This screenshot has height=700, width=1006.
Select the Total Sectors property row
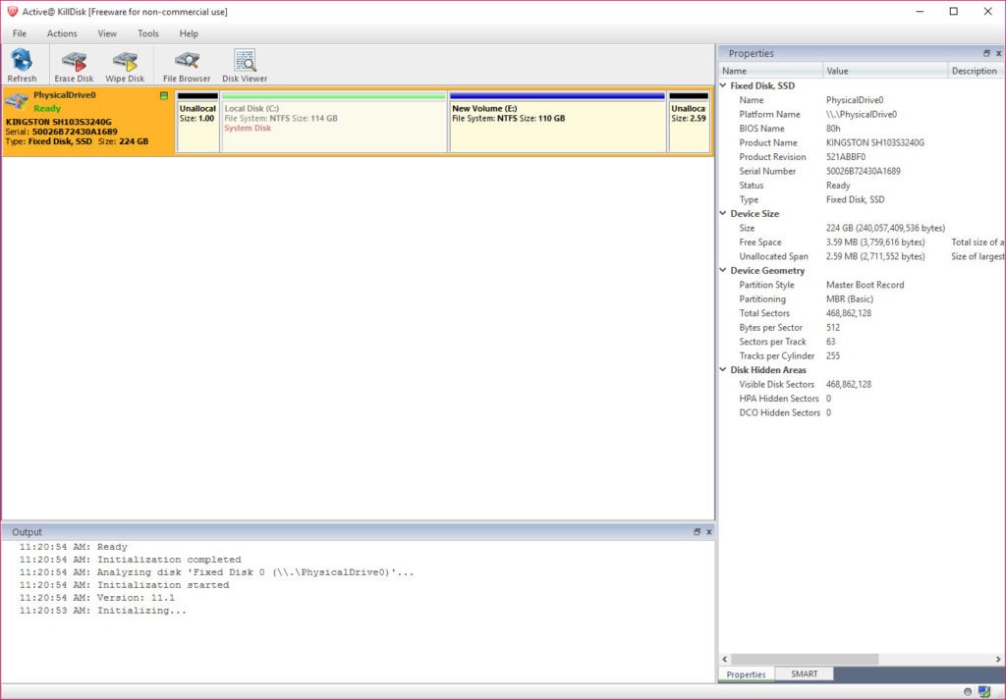862,313
